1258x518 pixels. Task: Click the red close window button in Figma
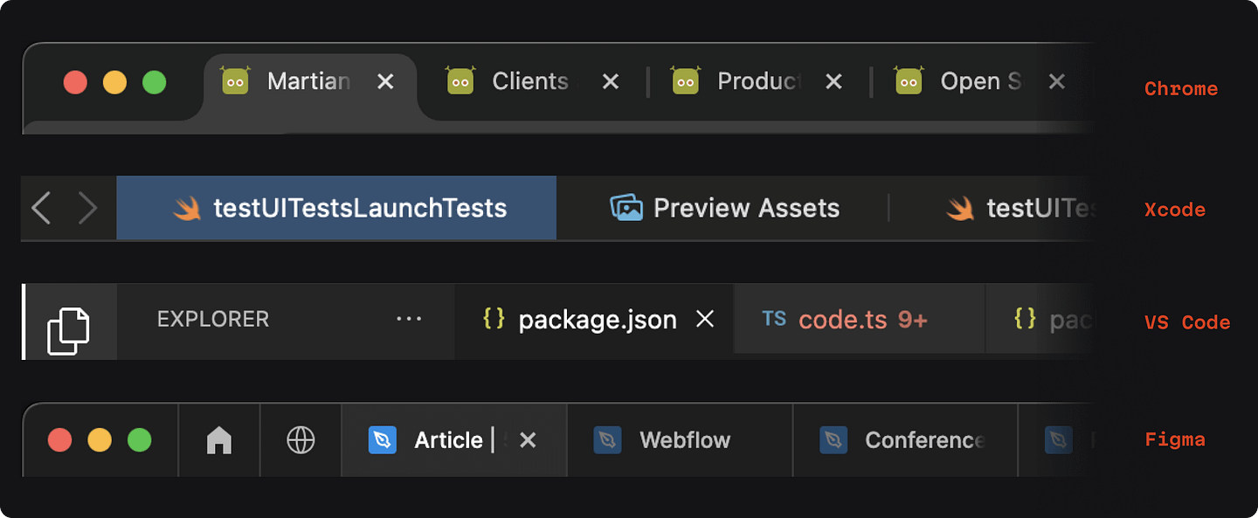59,439
